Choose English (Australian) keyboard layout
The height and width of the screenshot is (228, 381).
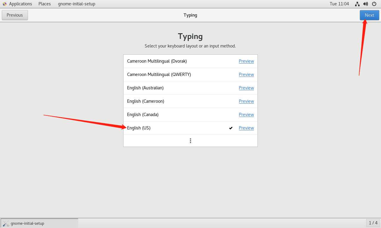coord(190,88)
